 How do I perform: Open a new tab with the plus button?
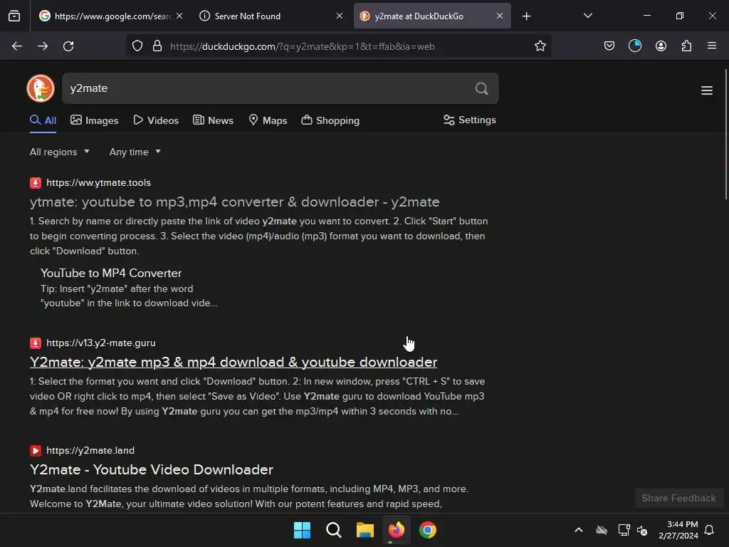pos(526,16)
